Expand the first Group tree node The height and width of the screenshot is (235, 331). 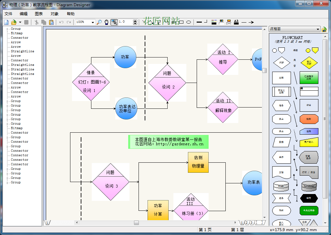(x=8, y=29)
